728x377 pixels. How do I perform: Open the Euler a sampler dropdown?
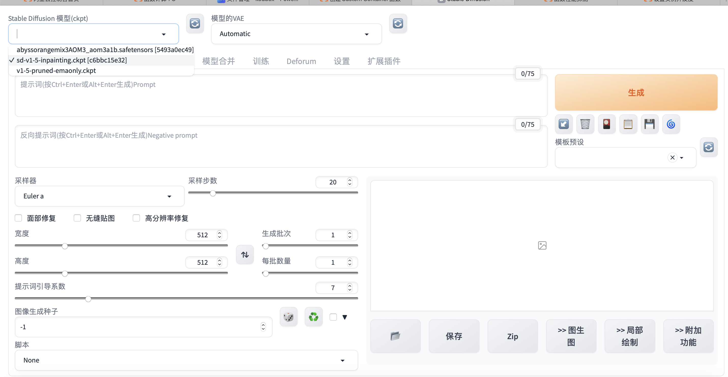pyautogui.click(x=99, y=196)
